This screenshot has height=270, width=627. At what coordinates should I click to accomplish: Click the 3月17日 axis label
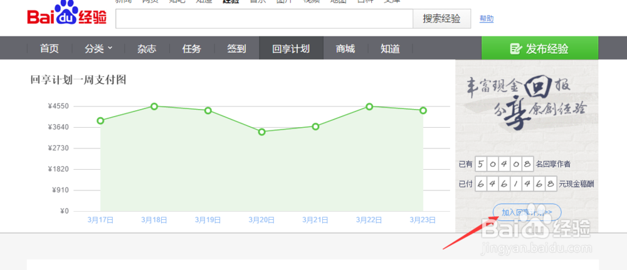(101, 220)
